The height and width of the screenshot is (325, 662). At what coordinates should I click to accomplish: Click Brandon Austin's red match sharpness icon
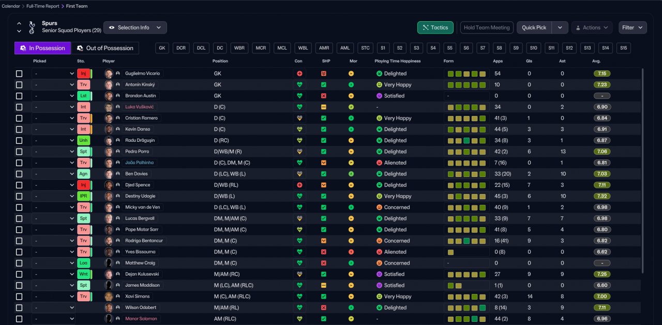324,96
